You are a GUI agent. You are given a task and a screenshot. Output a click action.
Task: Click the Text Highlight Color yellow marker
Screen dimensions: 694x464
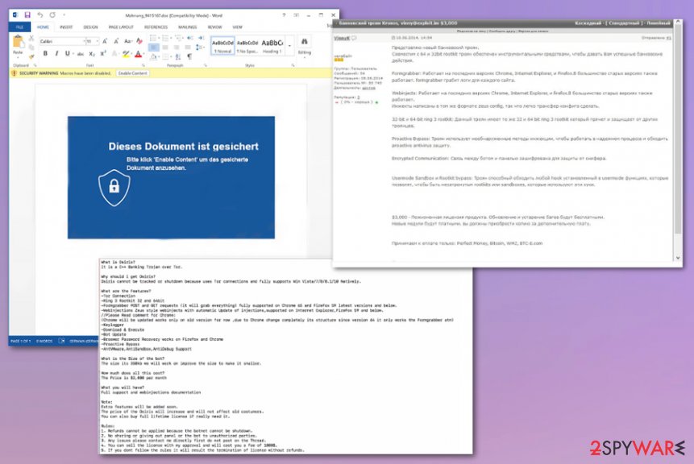pyautogui.click(x=126, y=54)
